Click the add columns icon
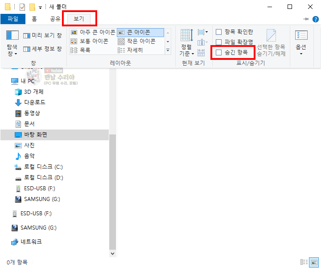 (x=203, y=42)
